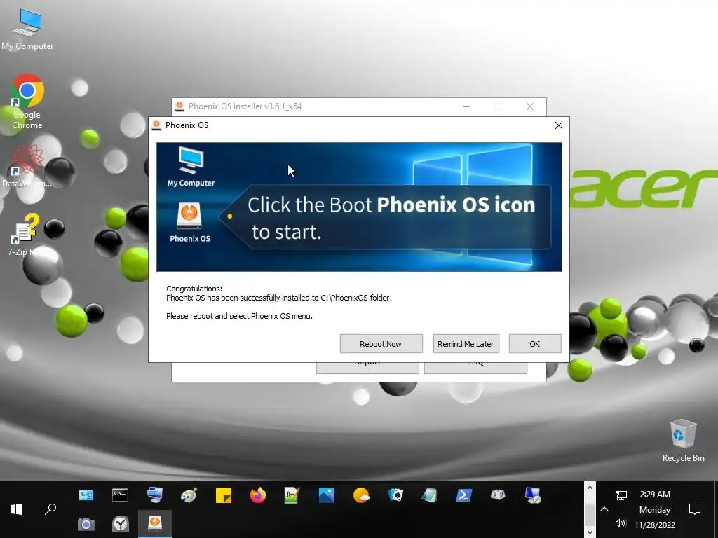Minimize the Phoenix OS Installer window
Image resolution: width=718 pixels, height=538 pixels.
click(466, 106)
